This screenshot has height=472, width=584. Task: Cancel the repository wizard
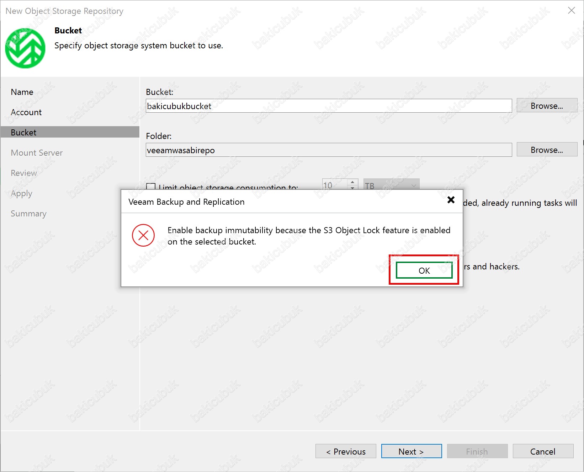543,451
